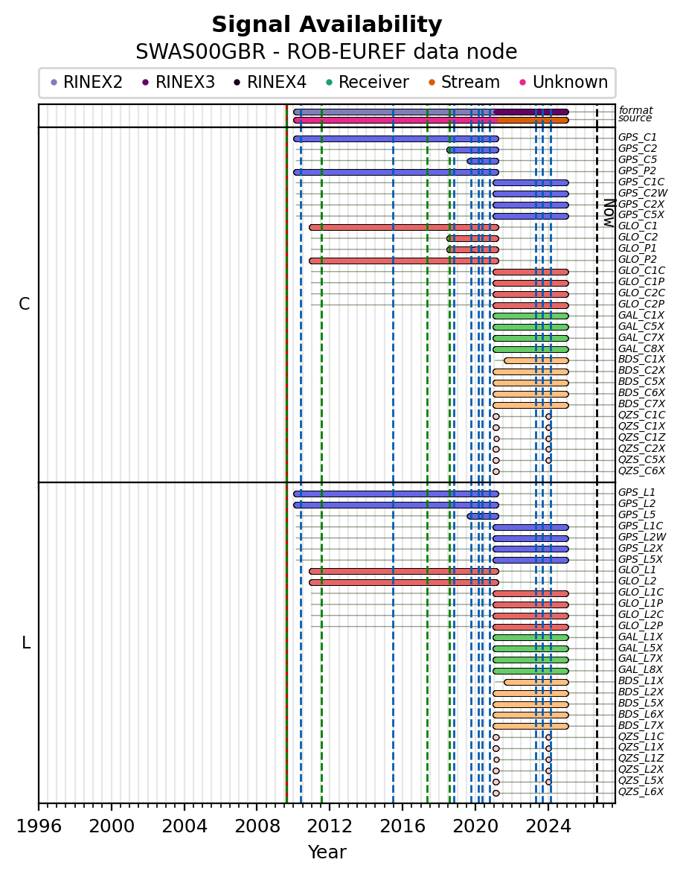Screen dimensions: 683x877
Task: Click the red bar in GLO_L2 row
Action: point(403,582)
